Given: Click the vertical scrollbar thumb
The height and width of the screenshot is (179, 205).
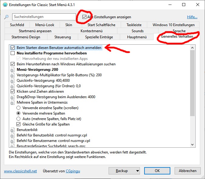Looking at the screenshot, I should (x=192, y=83).
